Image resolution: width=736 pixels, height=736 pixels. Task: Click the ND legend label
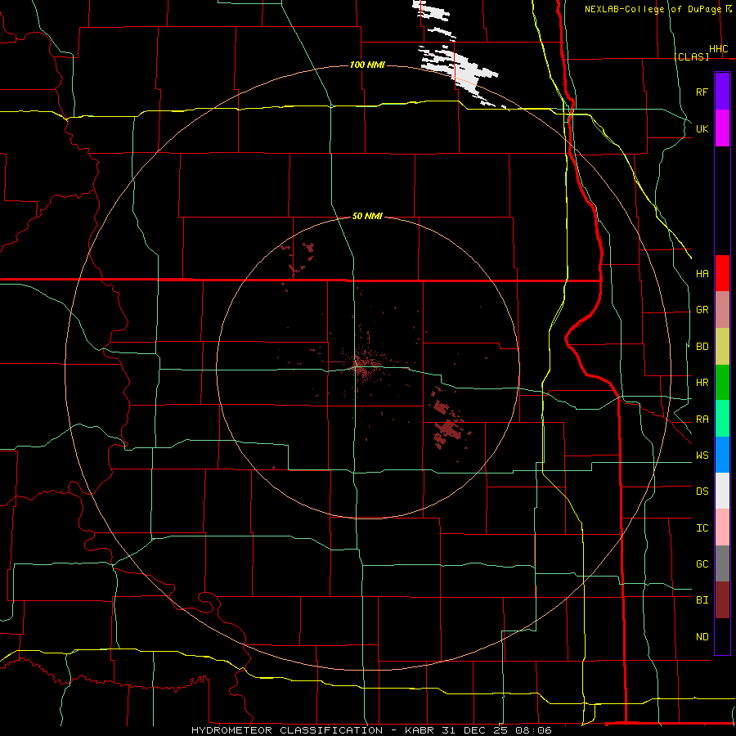(x=702, y=637)
